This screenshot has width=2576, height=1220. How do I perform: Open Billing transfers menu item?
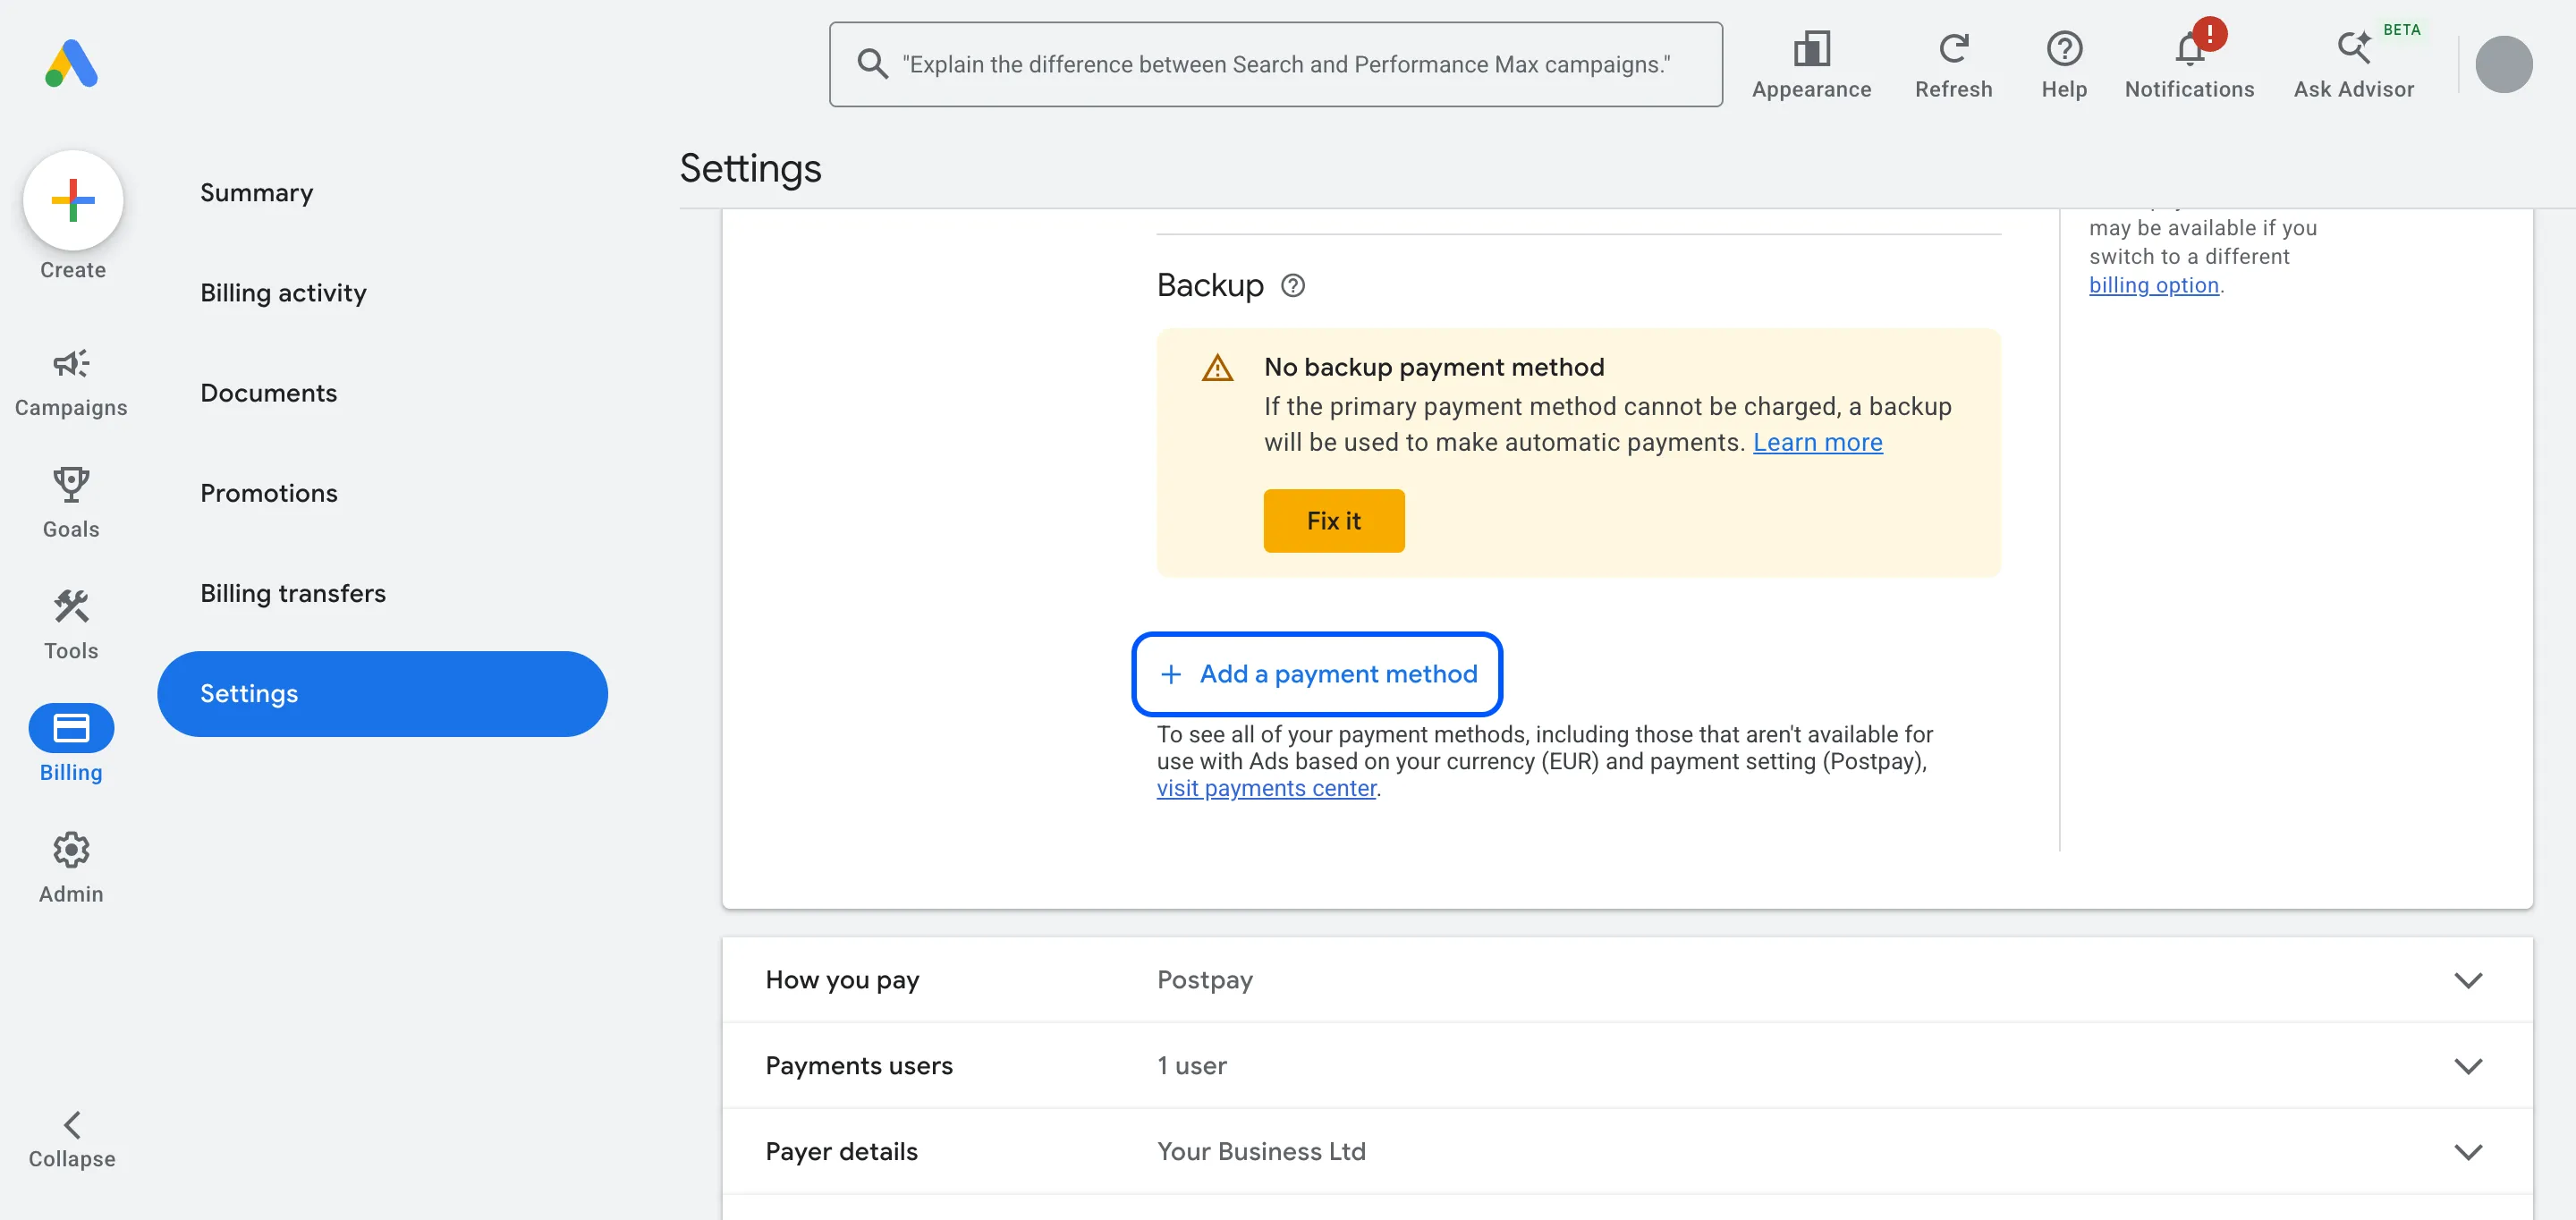292,593
